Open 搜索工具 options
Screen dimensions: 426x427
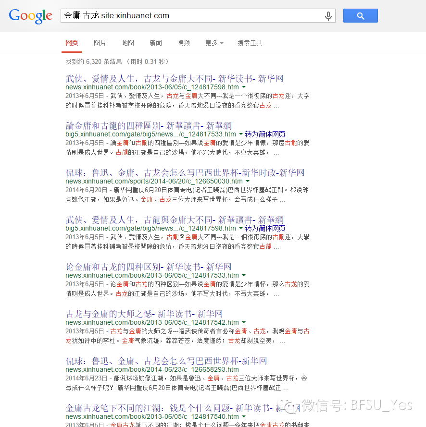click(250, 43)
